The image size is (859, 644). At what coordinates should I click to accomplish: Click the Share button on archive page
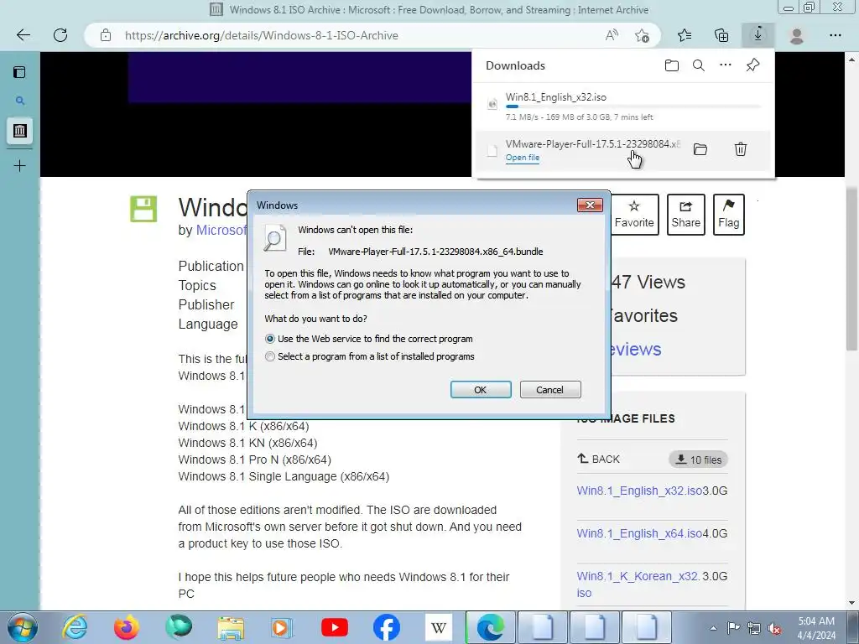coord(686,214)
